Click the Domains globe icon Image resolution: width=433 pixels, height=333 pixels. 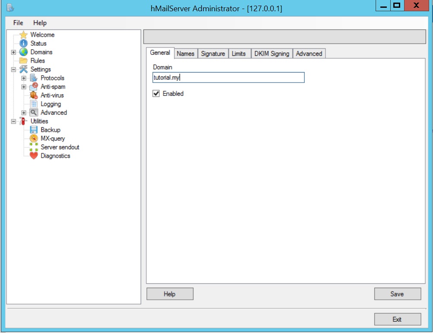pos(23,52)
